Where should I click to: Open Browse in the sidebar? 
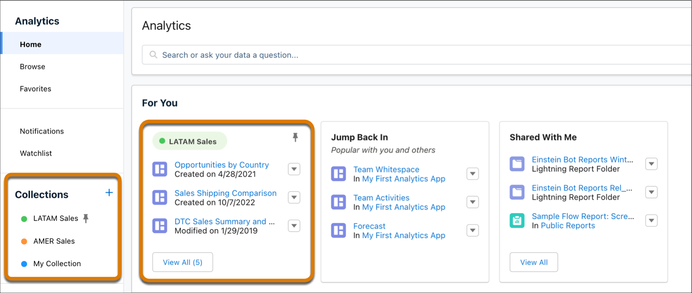tap(32, 67)
